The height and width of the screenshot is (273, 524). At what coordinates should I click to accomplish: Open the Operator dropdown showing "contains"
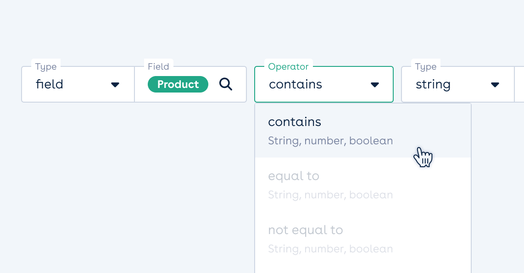[323, 85]
